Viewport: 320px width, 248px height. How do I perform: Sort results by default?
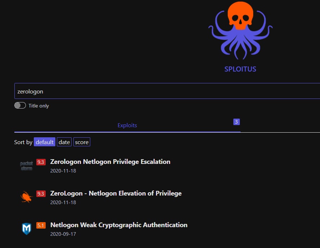(x=45, y=142)
